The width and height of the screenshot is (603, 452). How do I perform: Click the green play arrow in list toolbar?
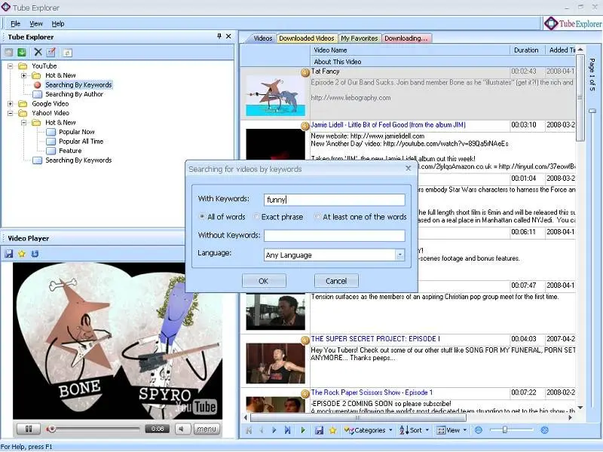[303, 430]
